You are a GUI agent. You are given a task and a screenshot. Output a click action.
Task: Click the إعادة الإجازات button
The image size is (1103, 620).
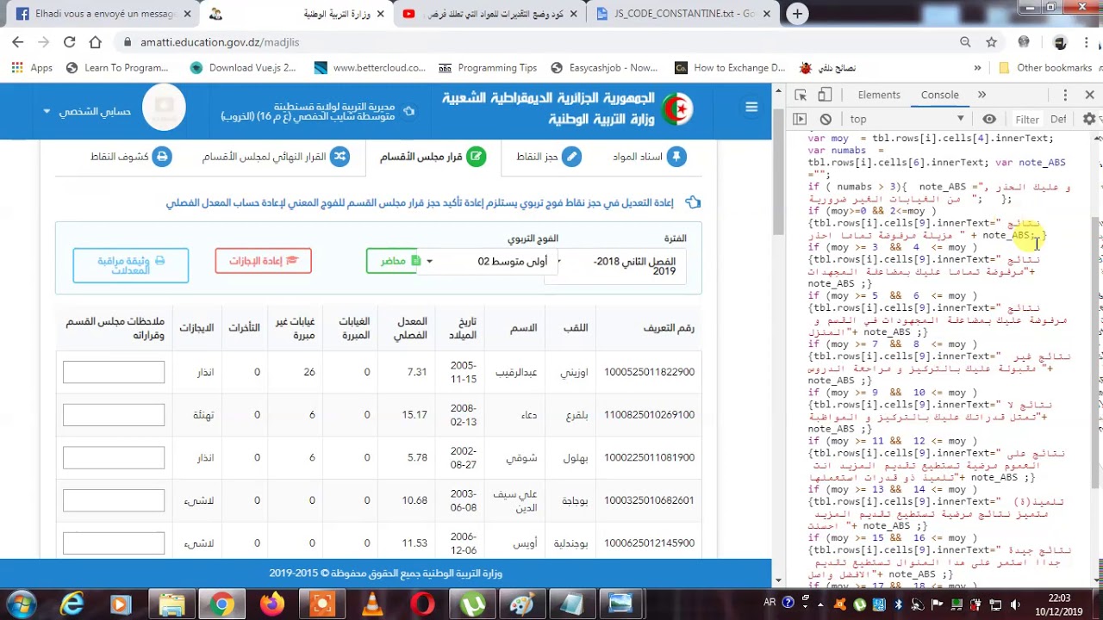point(263,261)
